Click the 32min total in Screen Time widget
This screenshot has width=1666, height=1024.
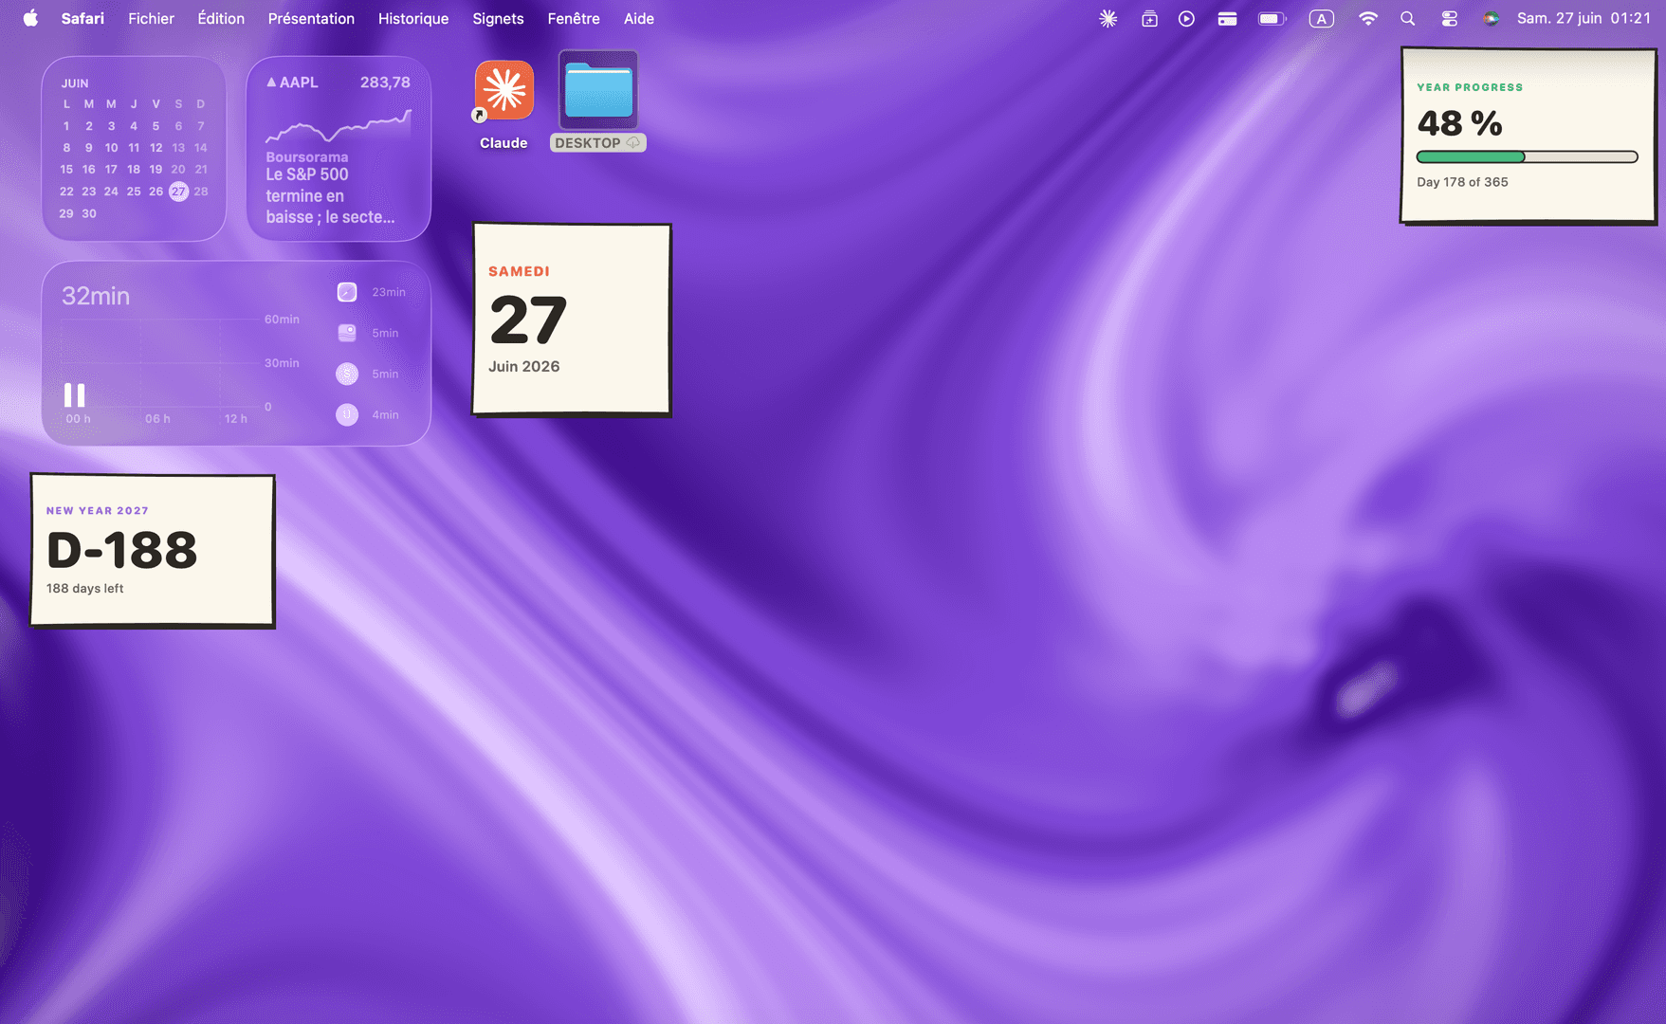coord(96,296)
